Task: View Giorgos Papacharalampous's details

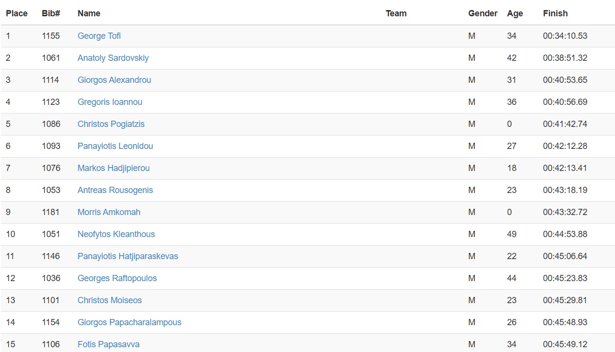Action: click(129, 322)
